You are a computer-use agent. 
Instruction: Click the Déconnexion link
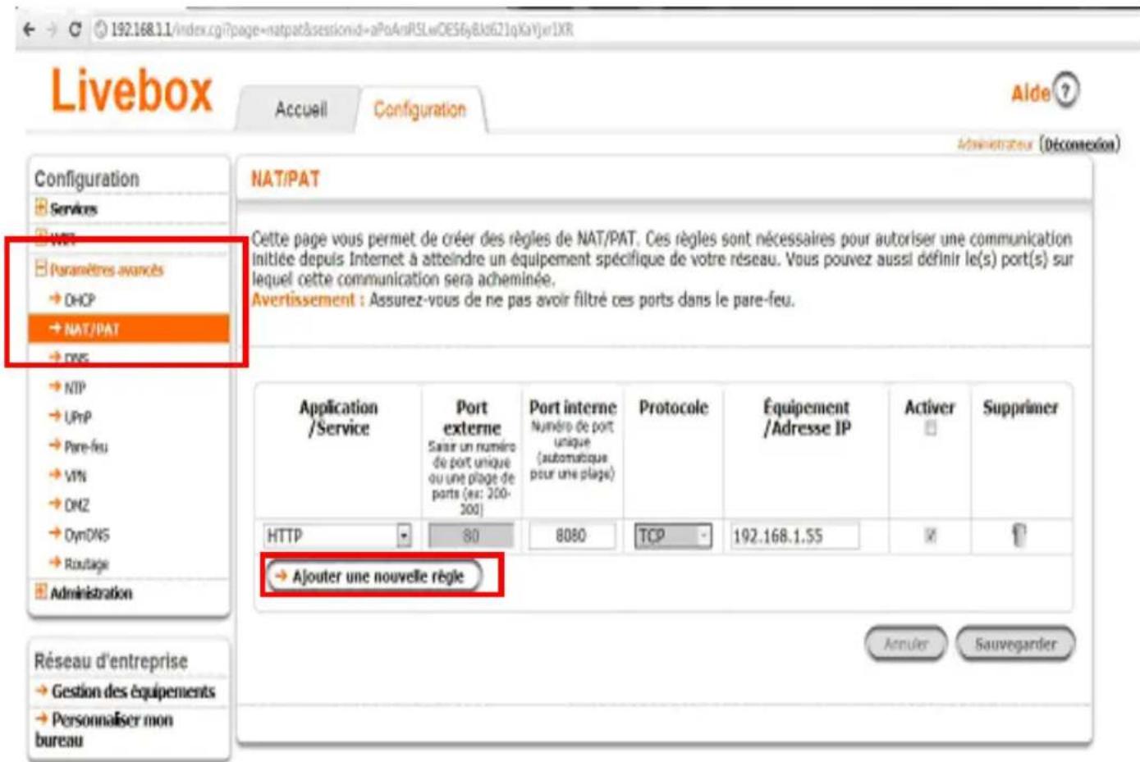(x=1079, y=144)
